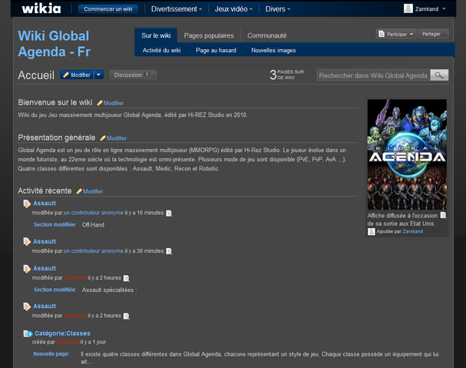
Task: Click the blue Modifier button for Accueil
Action: [78, 75]
